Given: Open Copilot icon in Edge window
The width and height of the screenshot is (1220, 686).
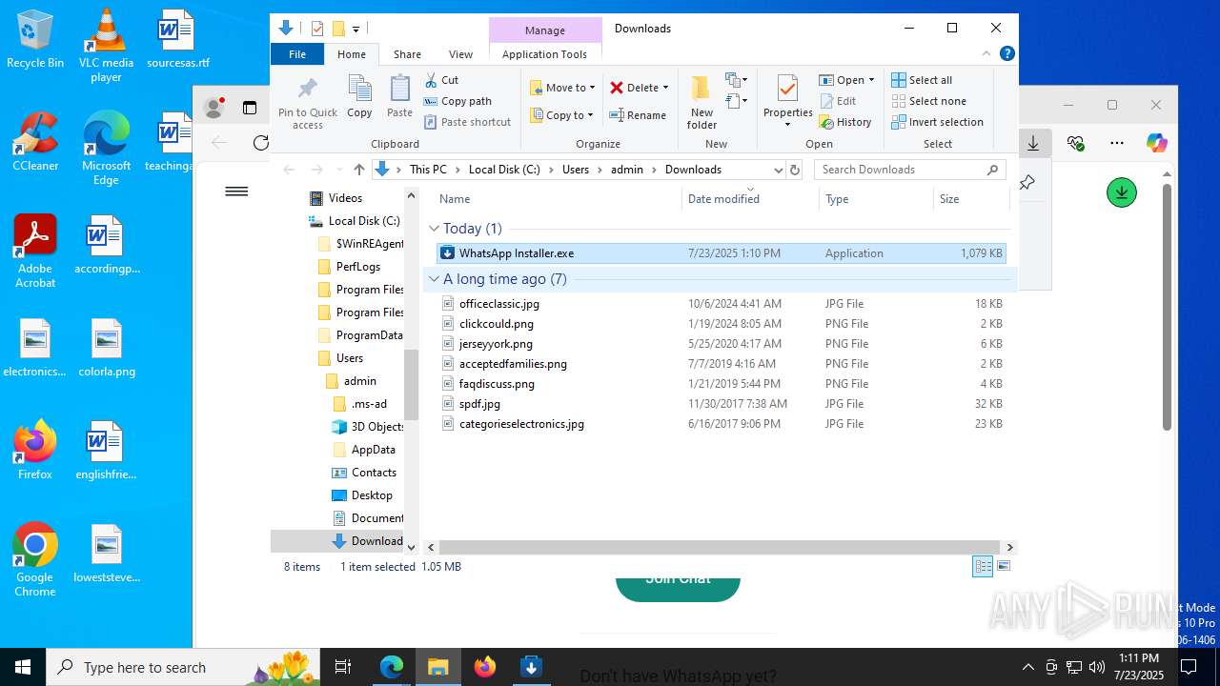Looking at the screenshot, I should tap(1156, 143).
